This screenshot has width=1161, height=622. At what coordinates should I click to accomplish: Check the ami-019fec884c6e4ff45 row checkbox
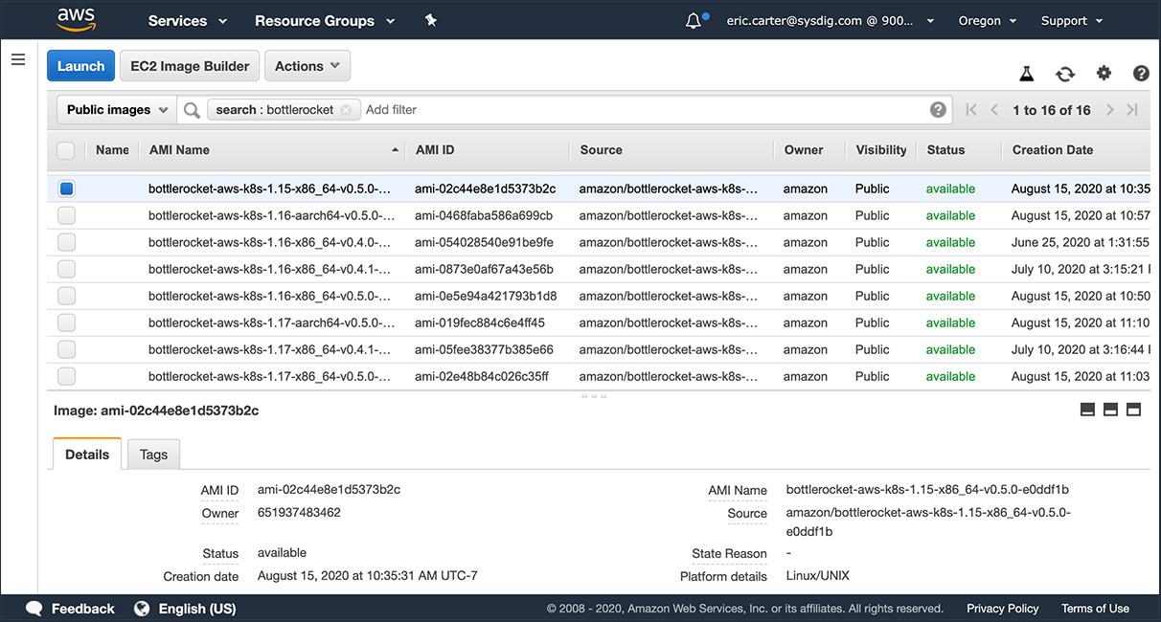pyautogui.click(x=66, y=322)
